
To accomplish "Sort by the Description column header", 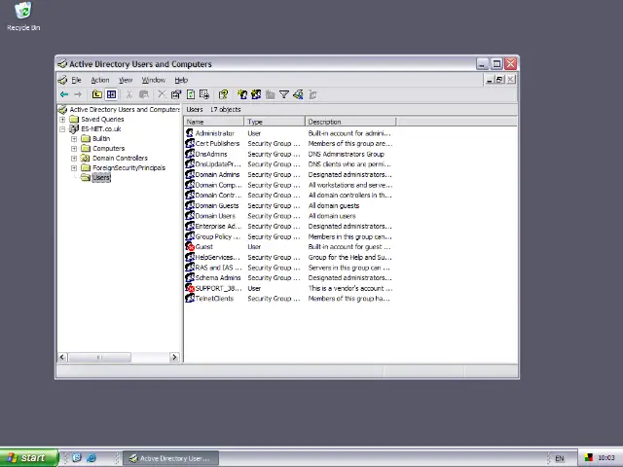I will (350, 122).
